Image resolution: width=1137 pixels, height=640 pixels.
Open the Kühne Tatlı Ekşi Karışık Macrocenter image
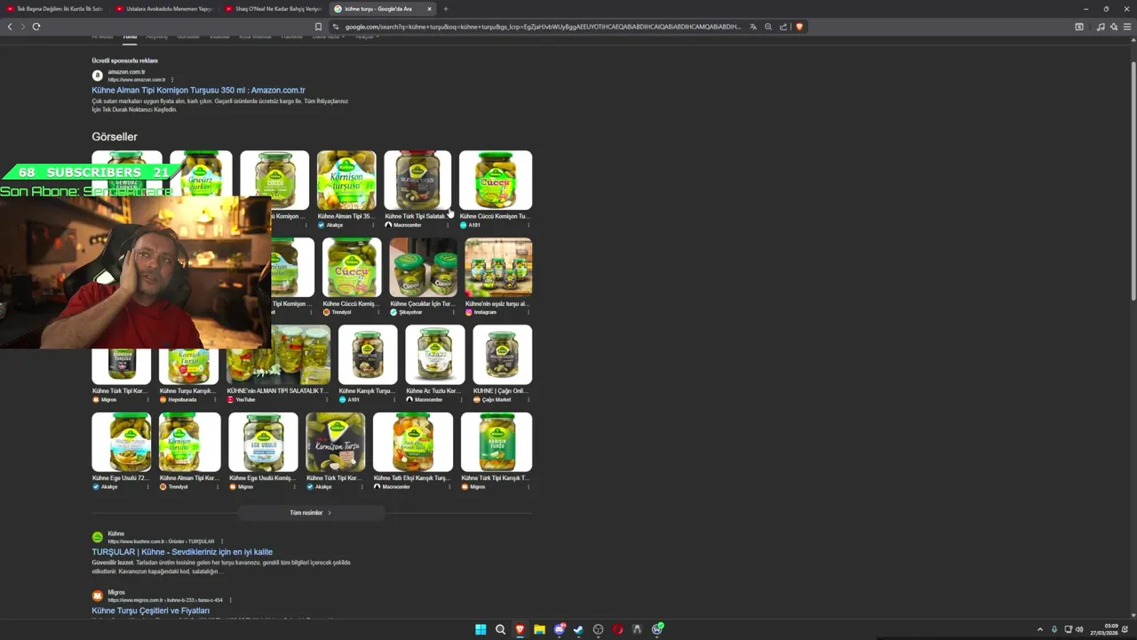pos(413,442)
